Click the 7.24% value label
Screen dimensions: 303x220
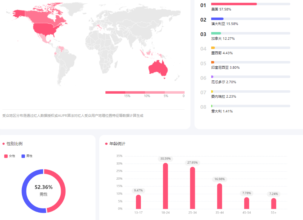point(274,194)
